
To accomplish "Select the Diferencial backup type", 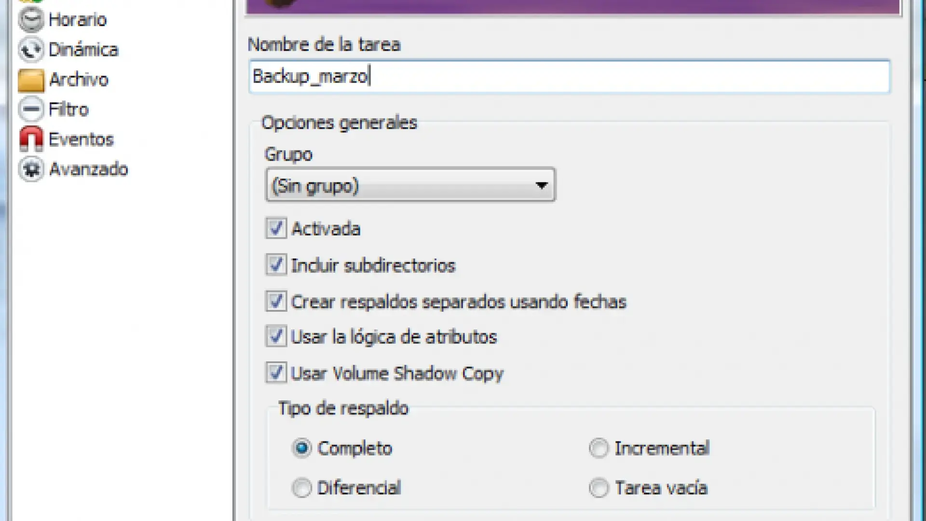I will [302, 488].
